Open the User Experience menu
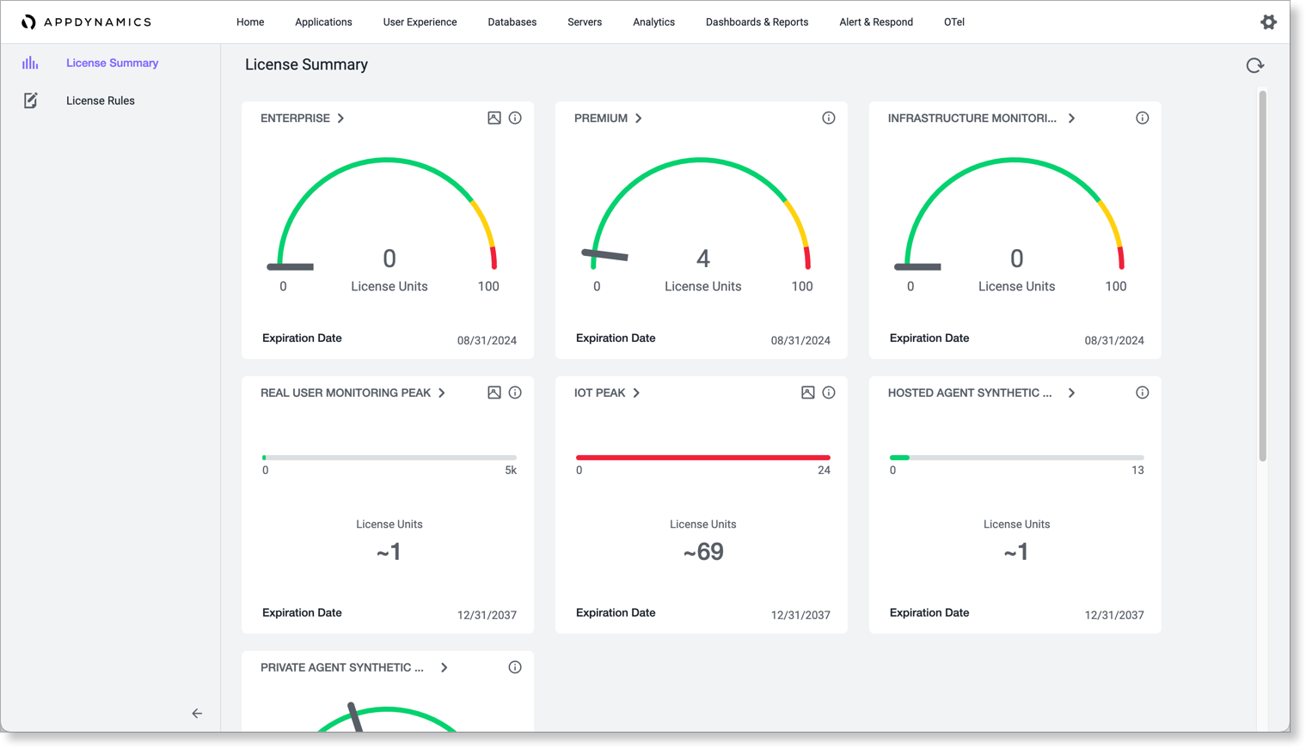Viewport: 1306px width, 748px height. (420, 22)
